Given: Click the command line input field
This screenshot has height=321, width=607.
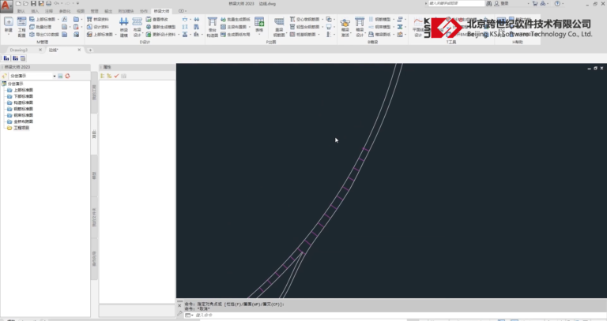Looking at the screenshot, I should click(x=395, y=315).
